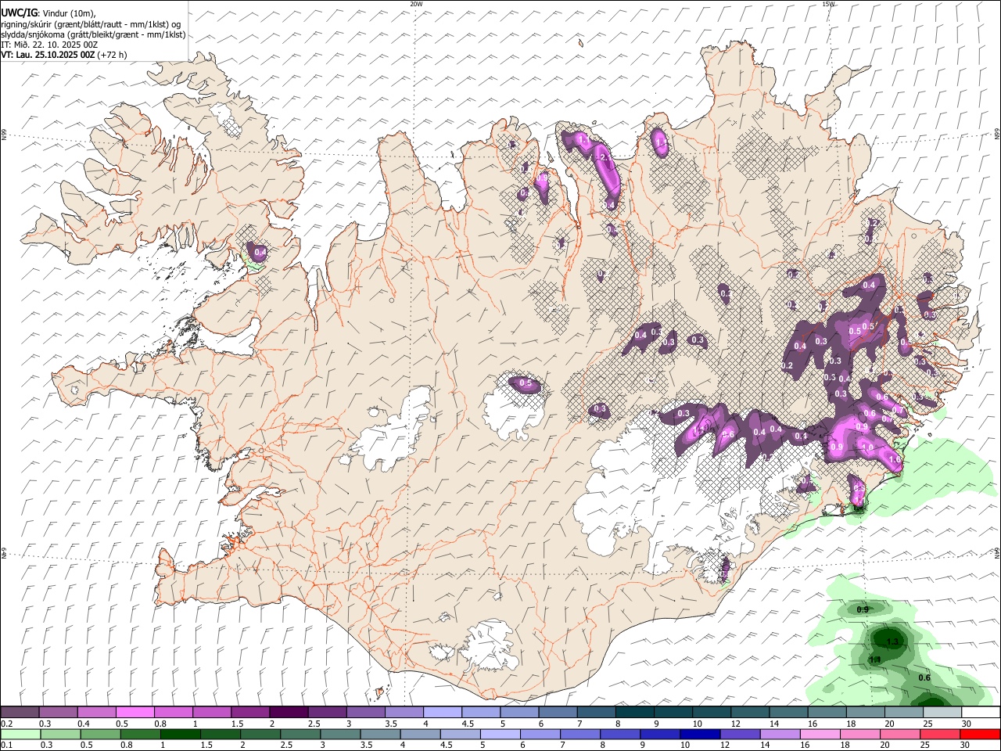Click the 'slydda/snjókoma' legend description line
Screen dimensions: 1001x751
coord(93,34)
